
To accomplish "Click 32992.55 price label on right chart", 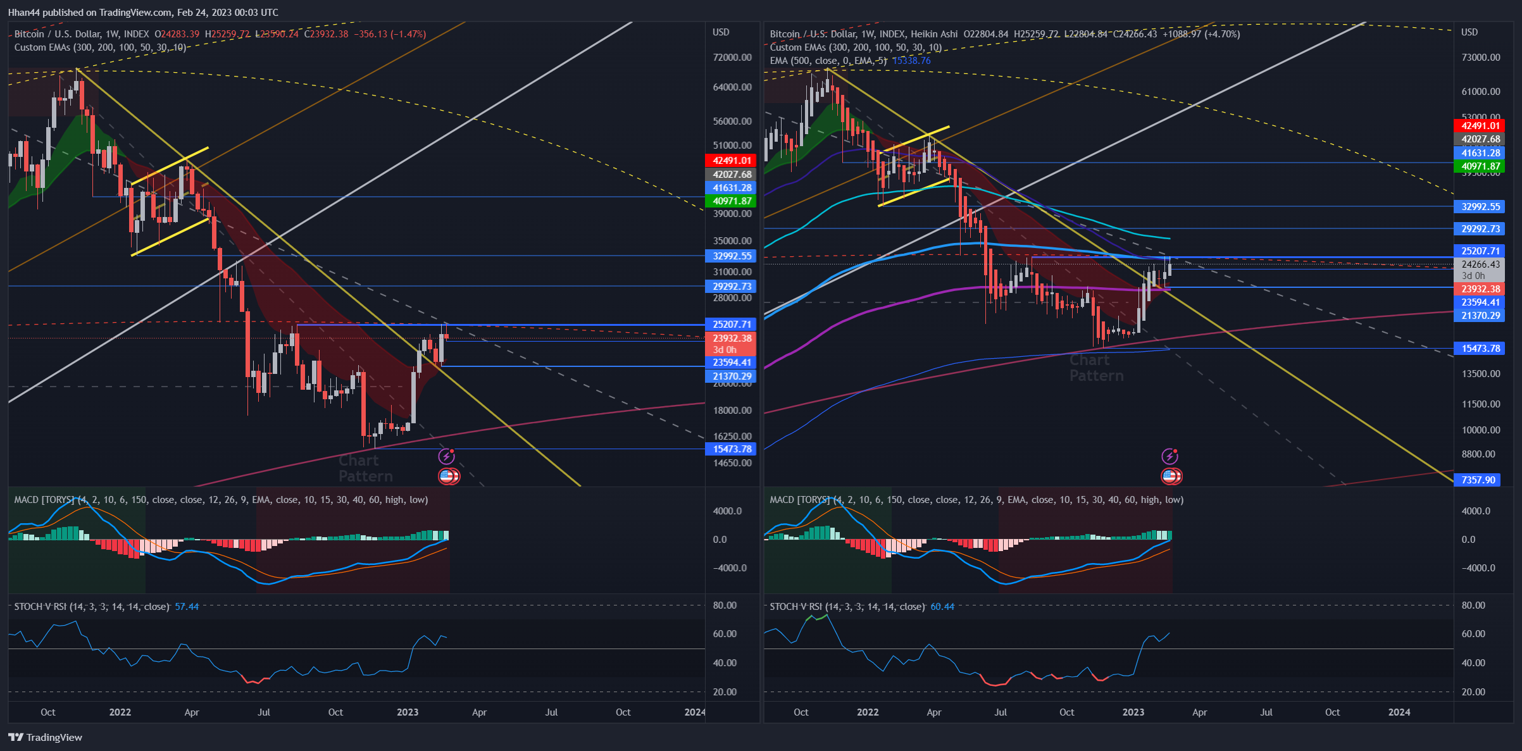I will point(1479,207).
